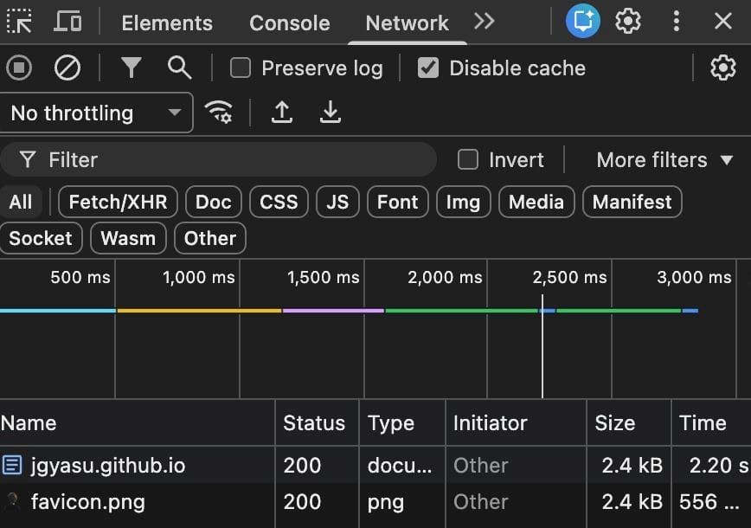Open the hidden panels chevron menu
This screenshot has height=528, width=751.
pos(484,23)
